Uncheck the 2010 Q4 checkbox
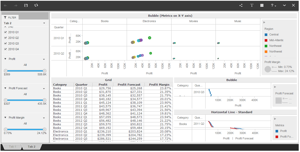The height and width of the screenshot is (152, 300). (5, 49)
